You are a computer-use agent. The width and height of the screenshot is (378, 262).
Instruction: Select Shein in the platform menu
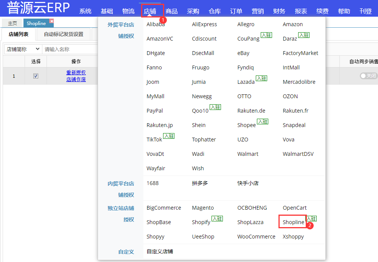coord(199,125)
